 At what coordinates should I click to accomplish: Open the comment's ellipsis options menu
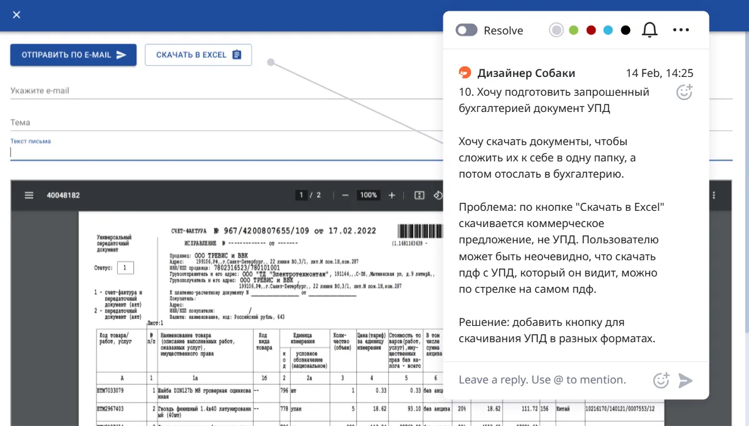[x=681, y=29]
